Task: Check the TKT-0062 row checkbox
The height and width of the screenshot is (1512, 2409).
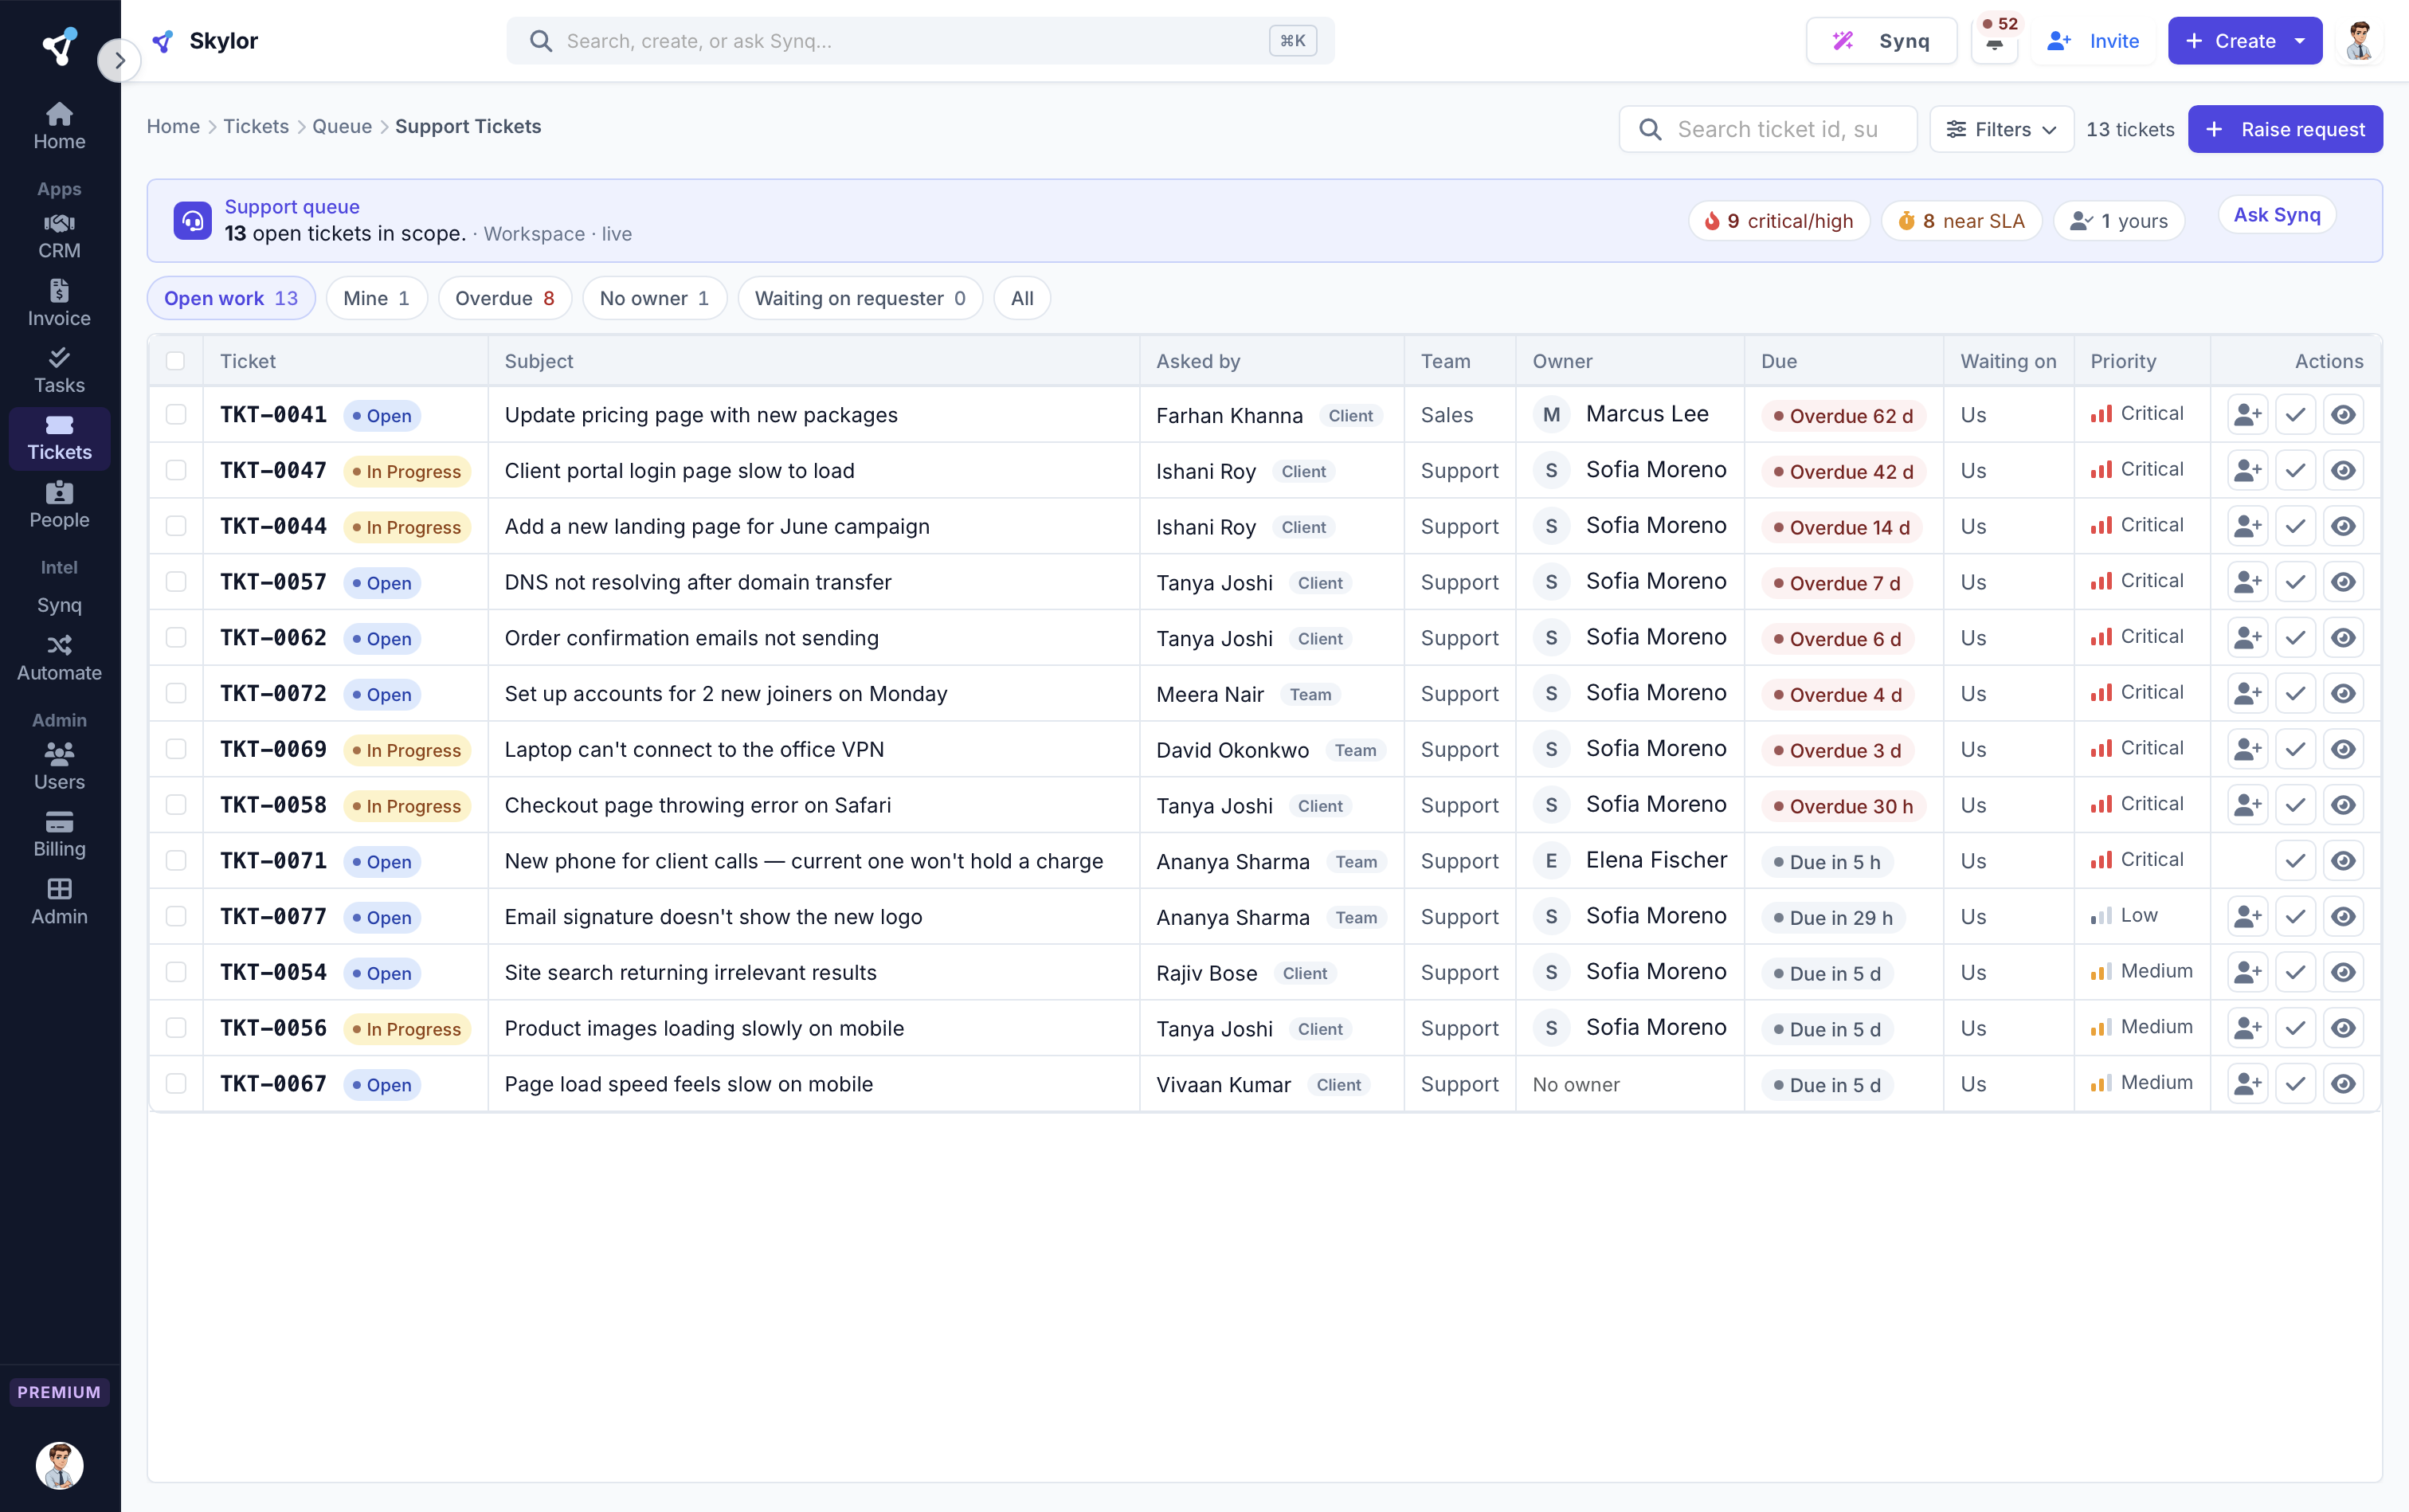Action: [176, 638]
